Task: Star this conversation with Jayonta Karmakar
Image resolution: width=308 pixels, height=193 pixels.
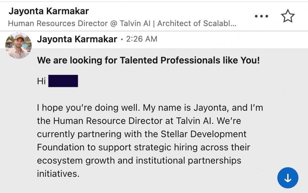Action: 288,16
